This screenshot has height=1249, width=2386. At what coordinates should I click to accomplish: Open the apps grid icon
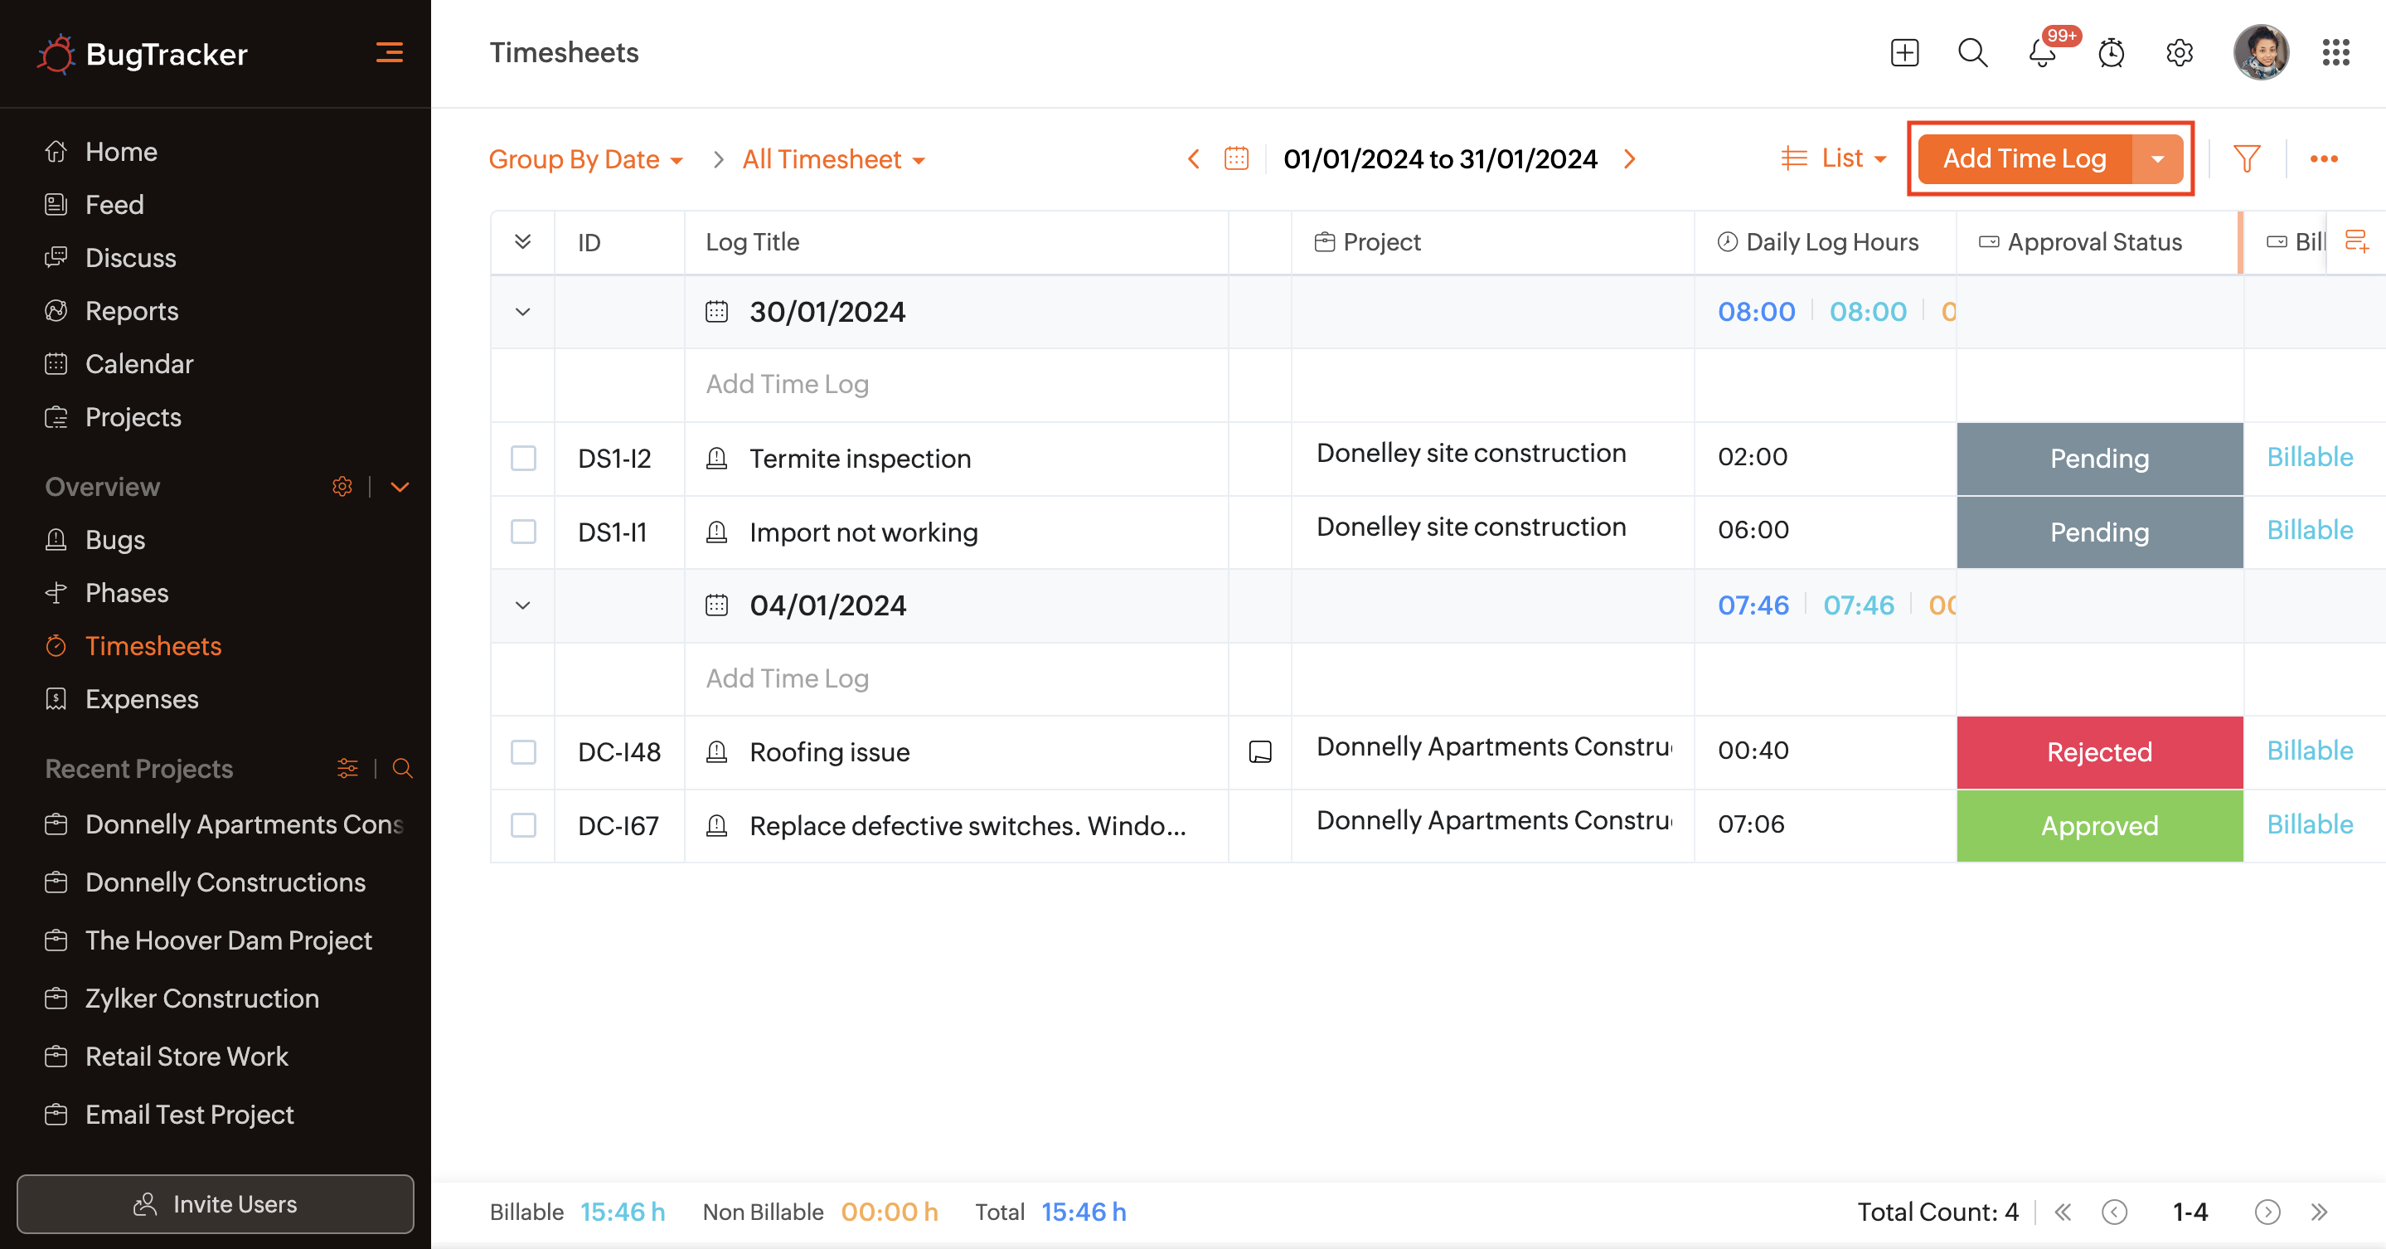(x=2335, y=53)
